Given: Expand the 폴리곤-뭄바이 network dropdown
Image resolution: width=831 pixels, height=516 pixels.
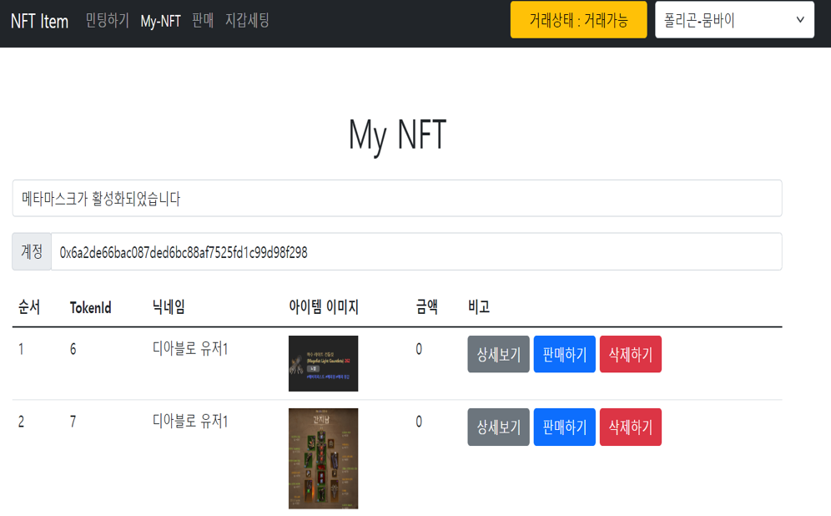Looking at the screenshot, I should coord(734,20).
